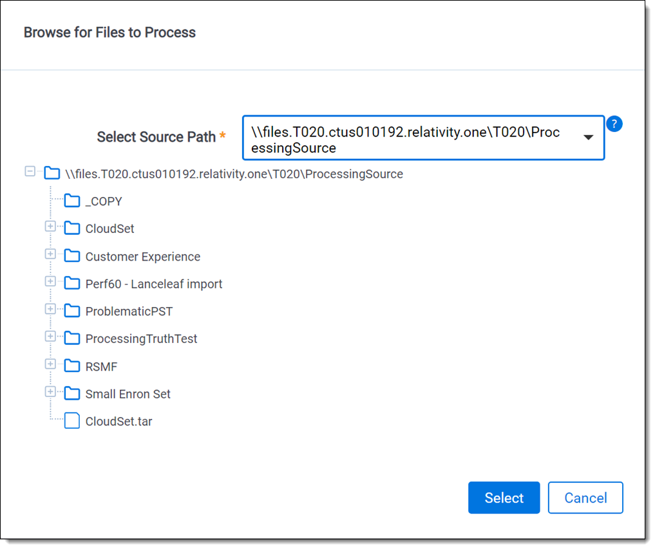Image resolution: width=655 pixels, height=549 pixels.
Task: Click the Cancel button
Action: pos(585,498)
